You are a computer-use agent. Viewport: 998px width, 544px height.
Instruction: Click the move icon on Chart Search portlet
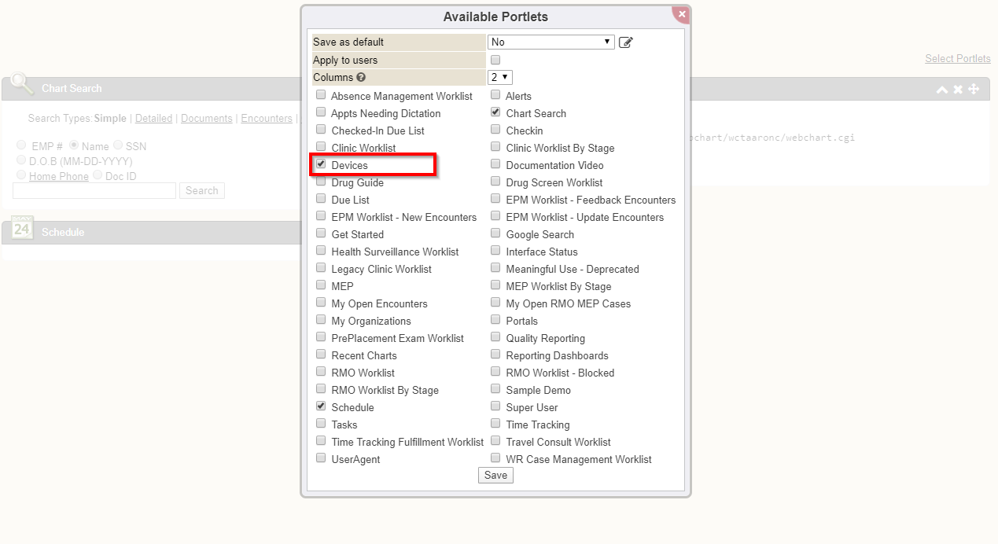pyautogui.click(x=974, y=90)
